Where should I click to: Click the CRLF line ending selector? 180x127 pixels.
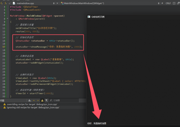pyautogui.click(x=168, y=3)
